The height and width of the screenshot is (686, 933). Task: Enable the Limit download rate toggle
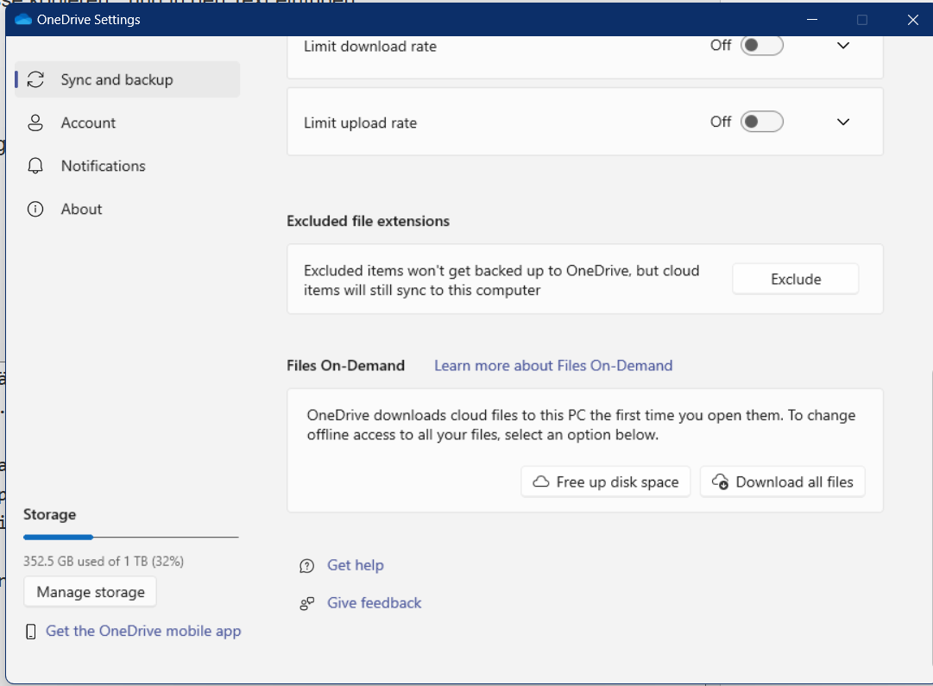[762, 46]
